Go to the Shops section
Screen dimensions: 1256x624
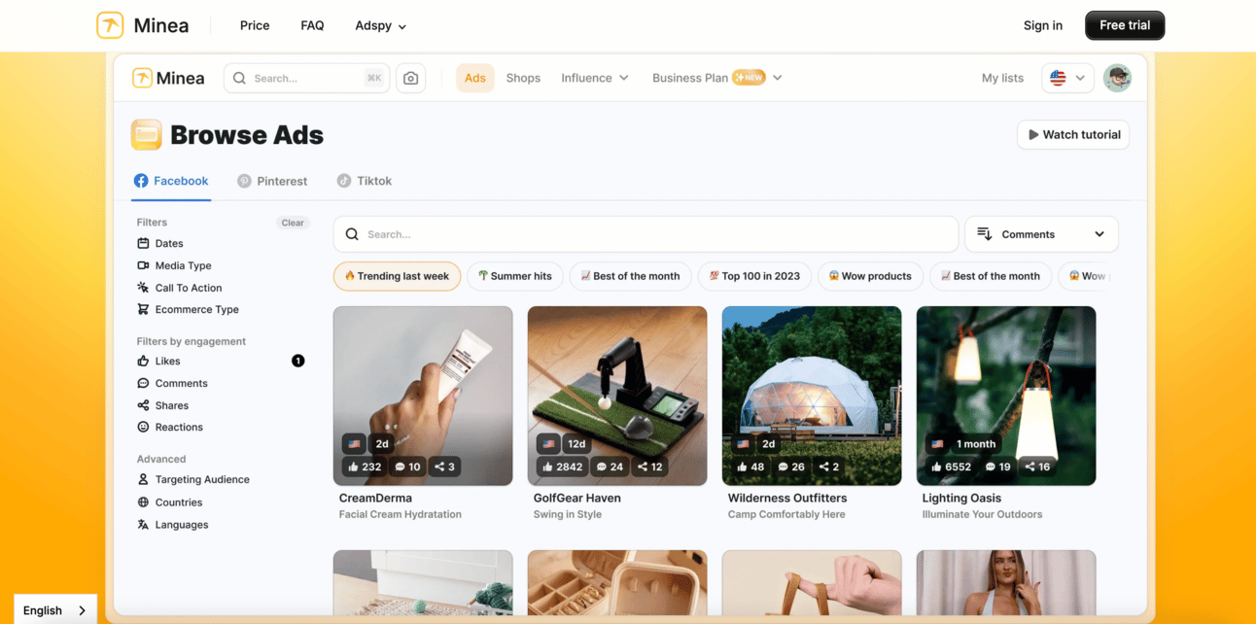[x=523, y=78]
